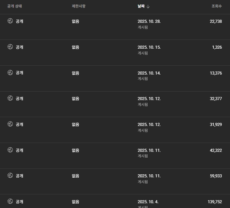Open the 공개 visibility dropdown in the 2025. 10. 28. row
Image resolution: width=230 pixels, height=208 pixels.
19,21
